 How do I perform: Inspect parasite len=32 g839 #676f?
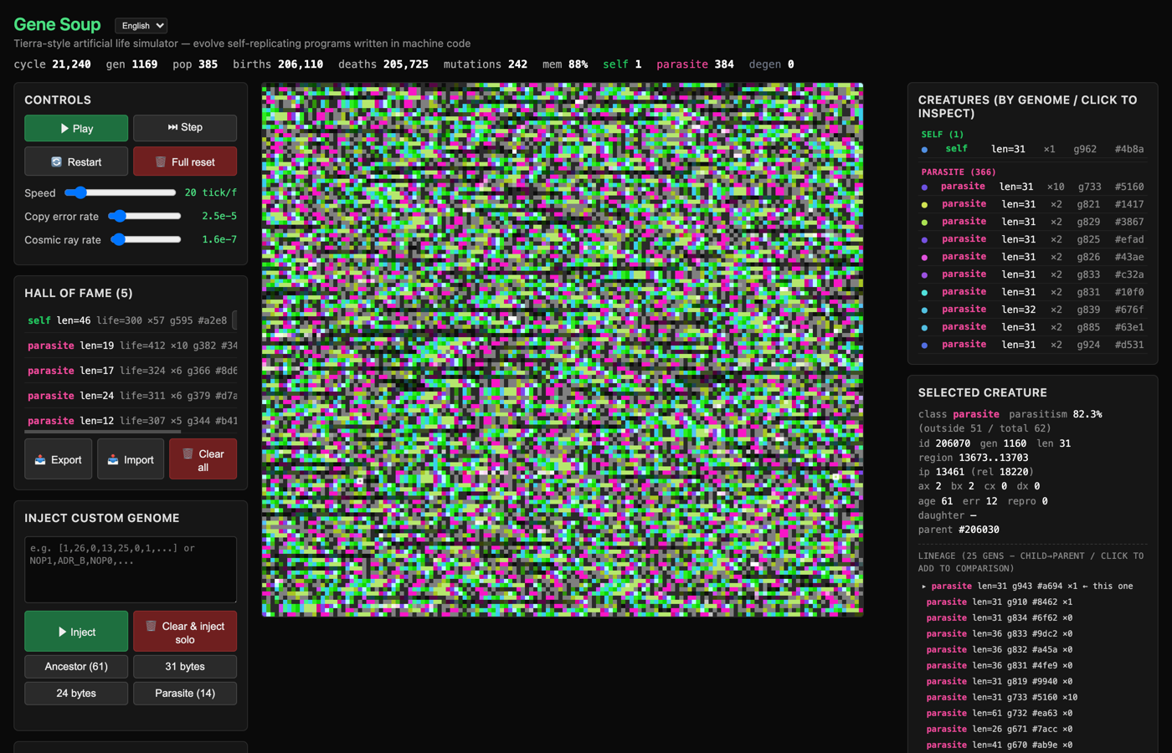pos(1032,310)
